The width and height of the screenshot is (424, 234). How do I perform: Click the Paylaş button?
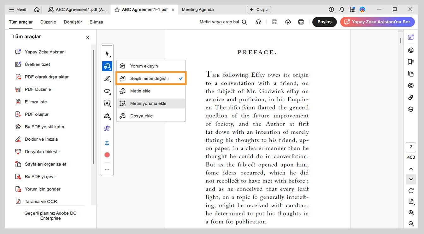click(325, 22)
